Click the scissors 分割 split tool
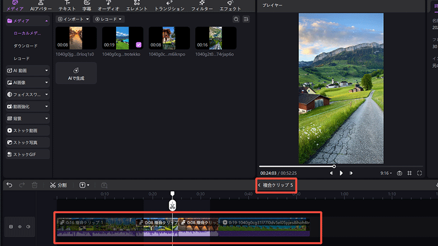Image resolution: width=438 pixels, height=246 pixels. 58,185
